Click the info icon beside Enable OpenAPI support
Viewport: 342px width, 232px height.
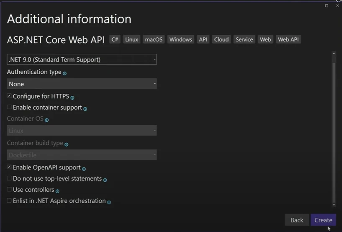pos(84,169)
